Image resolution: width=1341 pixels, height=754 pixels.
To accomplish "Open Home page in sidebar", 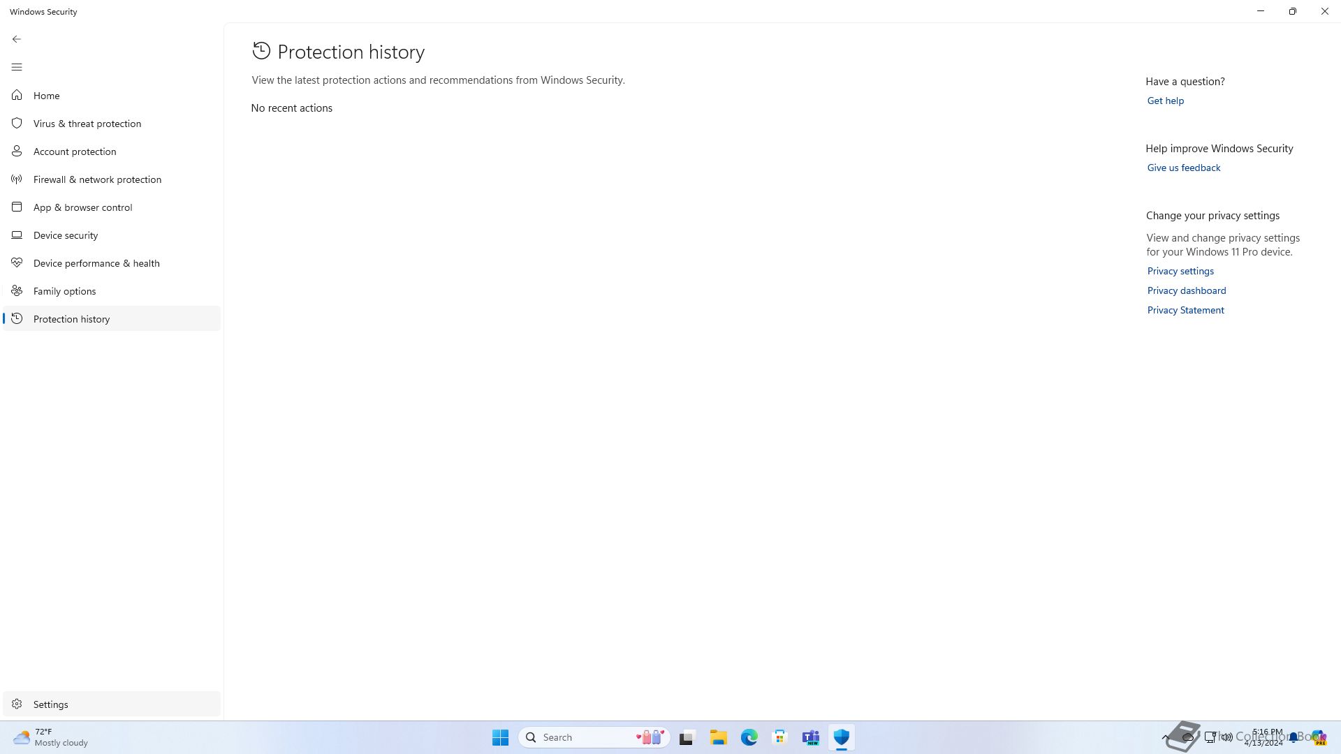I will coord(112,96).
